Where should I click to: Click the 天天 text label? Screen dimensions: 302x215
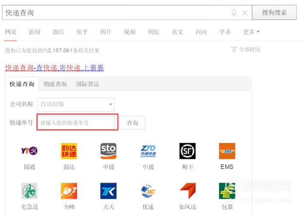108,207
